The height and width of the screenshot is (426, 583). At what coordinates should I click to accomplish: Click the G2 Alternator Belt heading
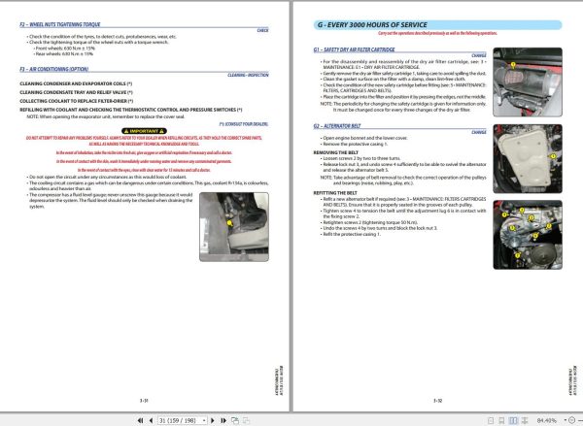point(337,126)
